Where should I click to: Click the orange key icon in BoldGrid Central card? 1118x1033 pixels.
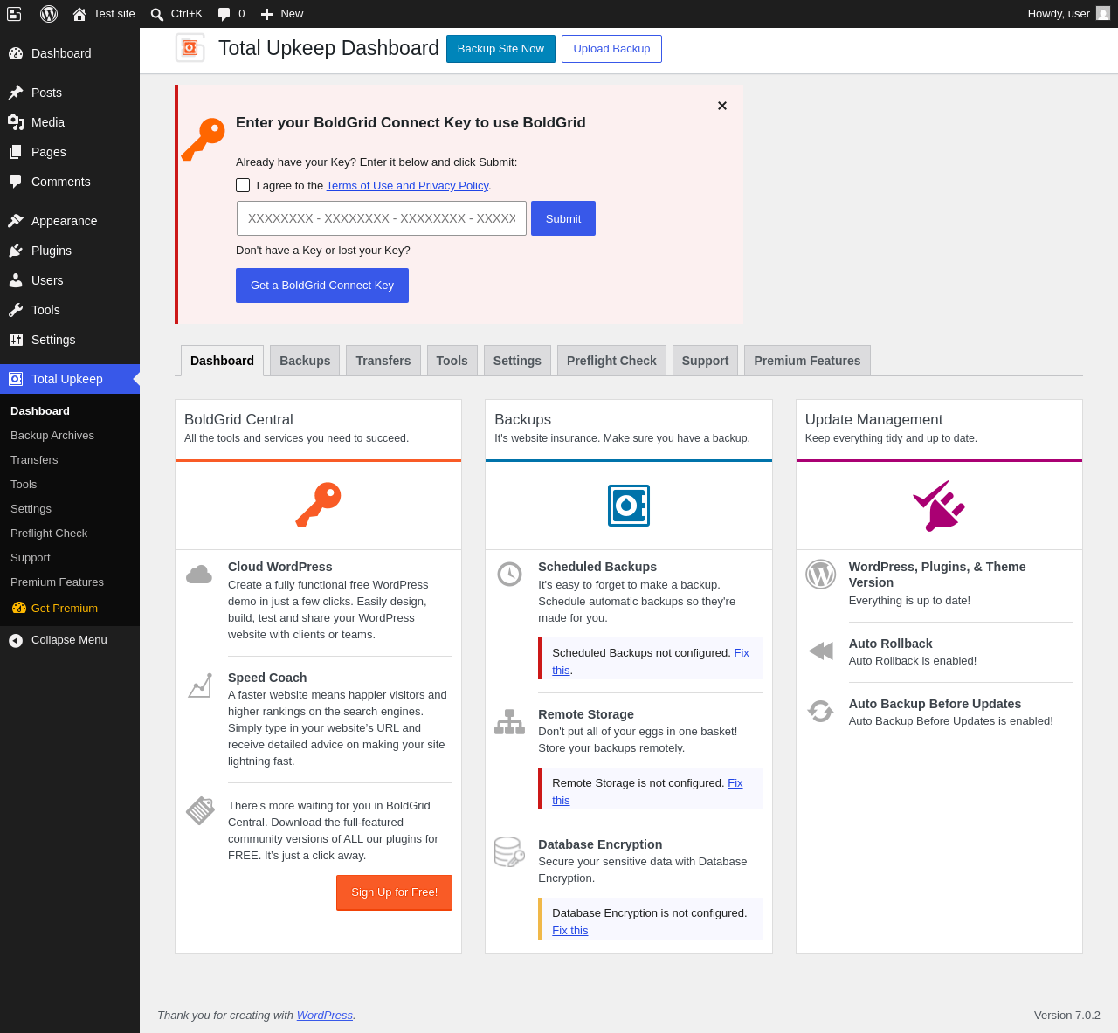click(318, 505)
